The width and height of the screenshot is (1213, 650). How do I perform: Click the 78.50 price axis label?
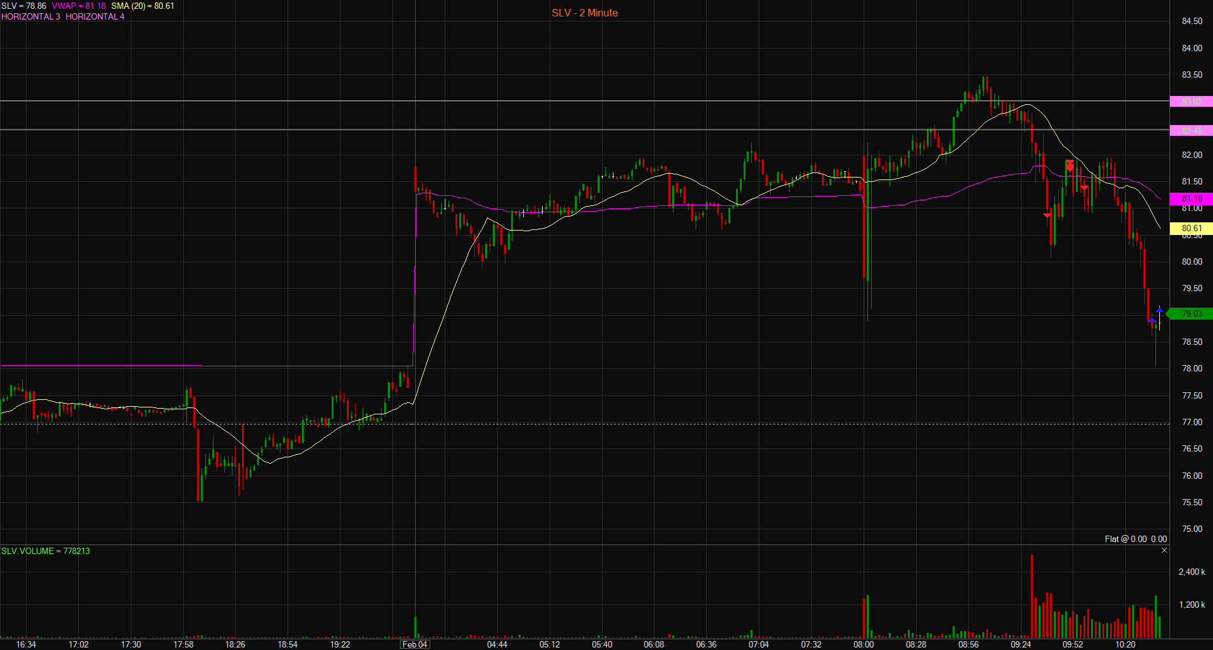pyautogui.click(x=1192, y=342)
